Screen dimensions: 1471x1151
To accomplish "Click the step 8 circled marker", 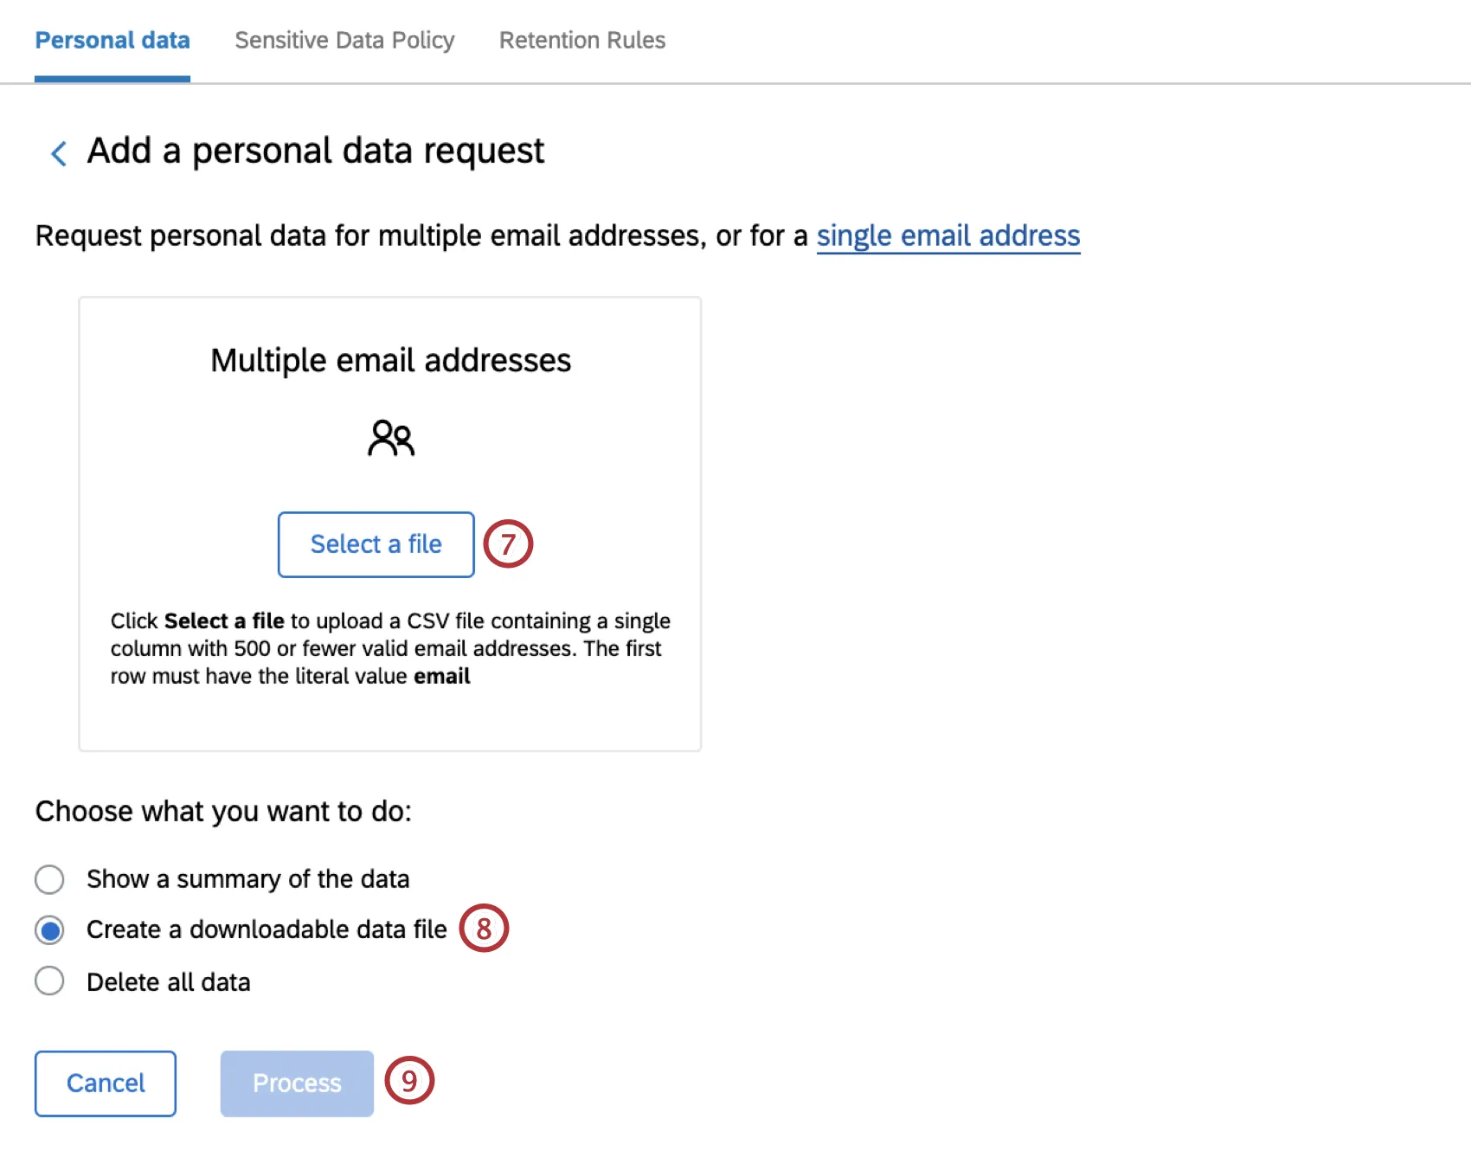I will pos(484,929).
